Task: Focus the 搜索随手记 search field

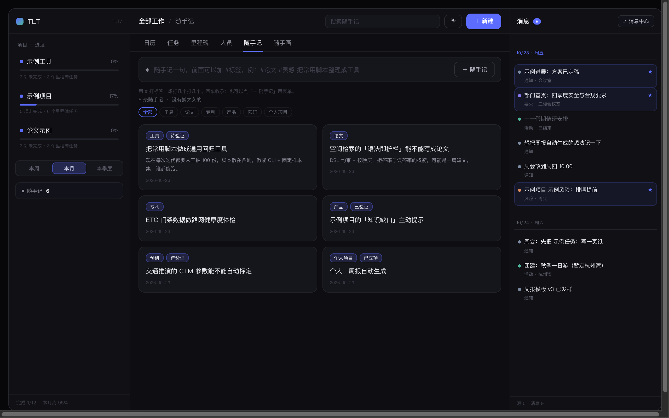Action: point(382,21)
